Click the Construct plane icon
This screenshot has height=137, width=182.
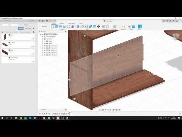[x=115, y=26]
